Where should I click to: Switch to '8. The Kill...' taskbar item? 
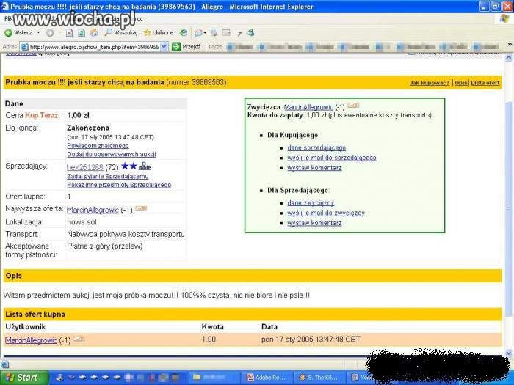tap(319, 378)
